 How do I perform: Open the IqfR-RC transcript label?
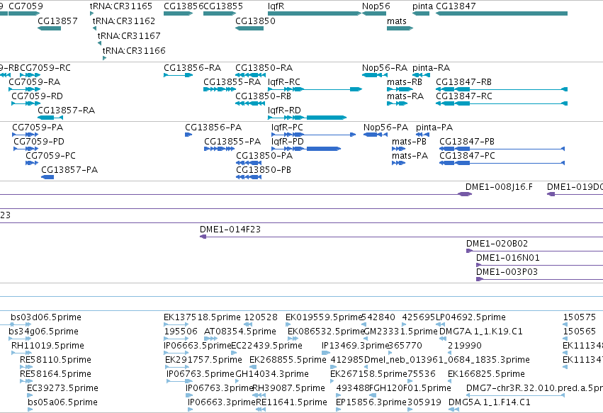284,82
